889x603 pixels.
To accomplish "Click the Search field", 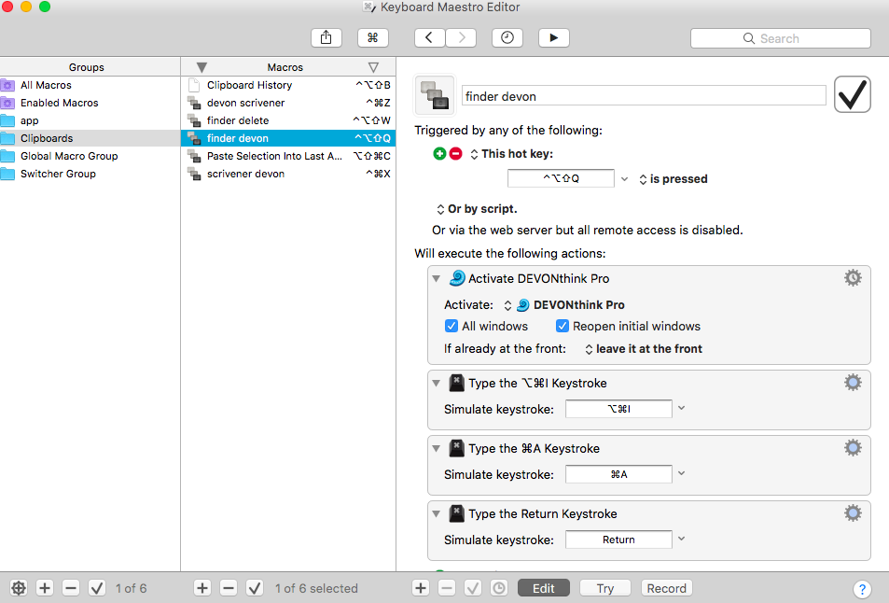I will 780,38.
